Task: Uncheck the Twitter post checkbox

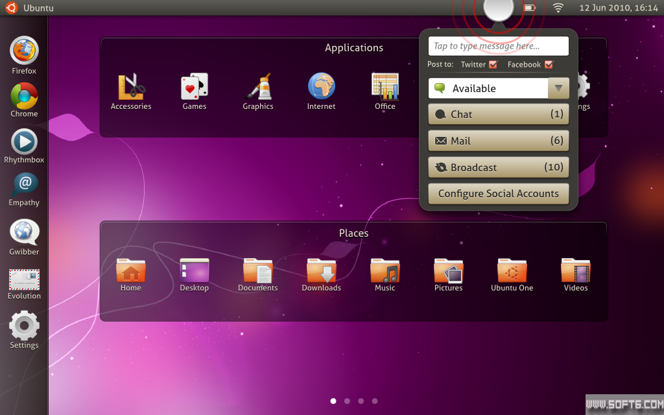Action: click(493, 64)
